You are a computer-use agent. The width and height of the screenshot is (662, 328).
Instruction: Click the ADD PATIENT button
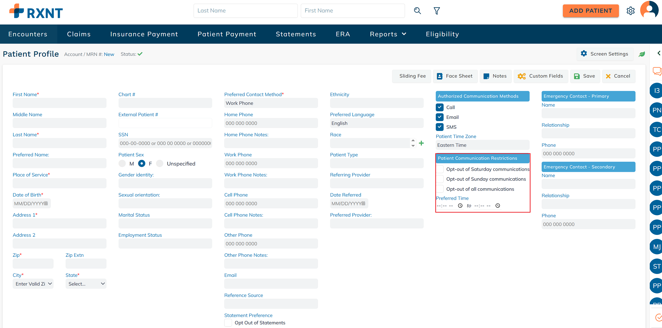(591, 11)
